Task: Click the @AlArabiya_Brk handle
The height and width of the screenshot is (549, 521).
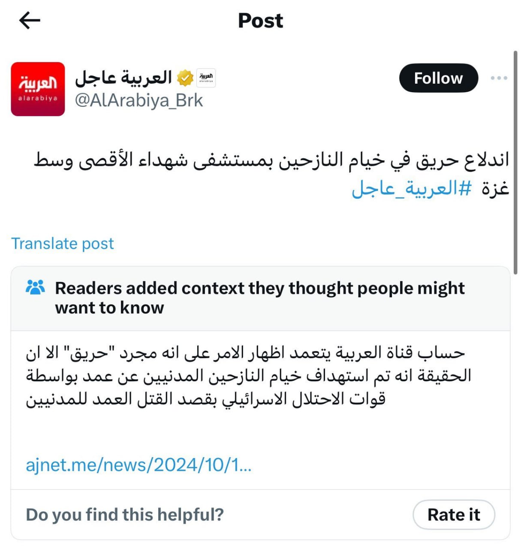Action: tap(139, 100)
